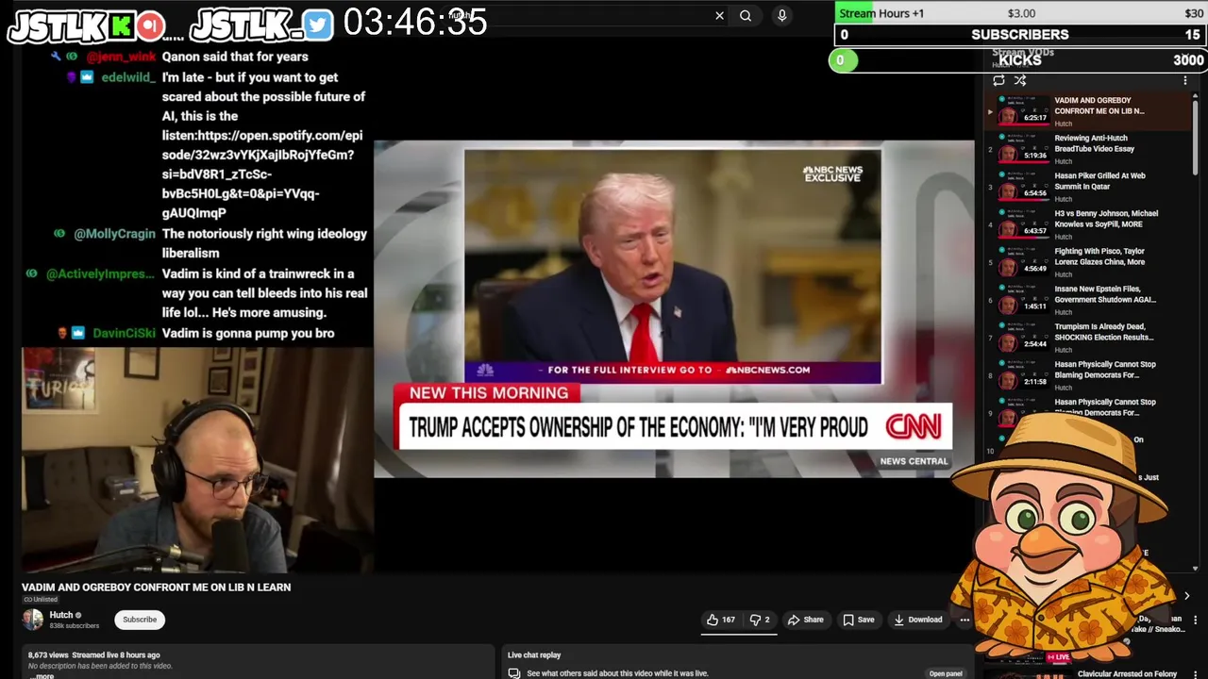1208x679 pixels.
Task: Toggle loop playlist icon
Action: (x=998, y=80)
